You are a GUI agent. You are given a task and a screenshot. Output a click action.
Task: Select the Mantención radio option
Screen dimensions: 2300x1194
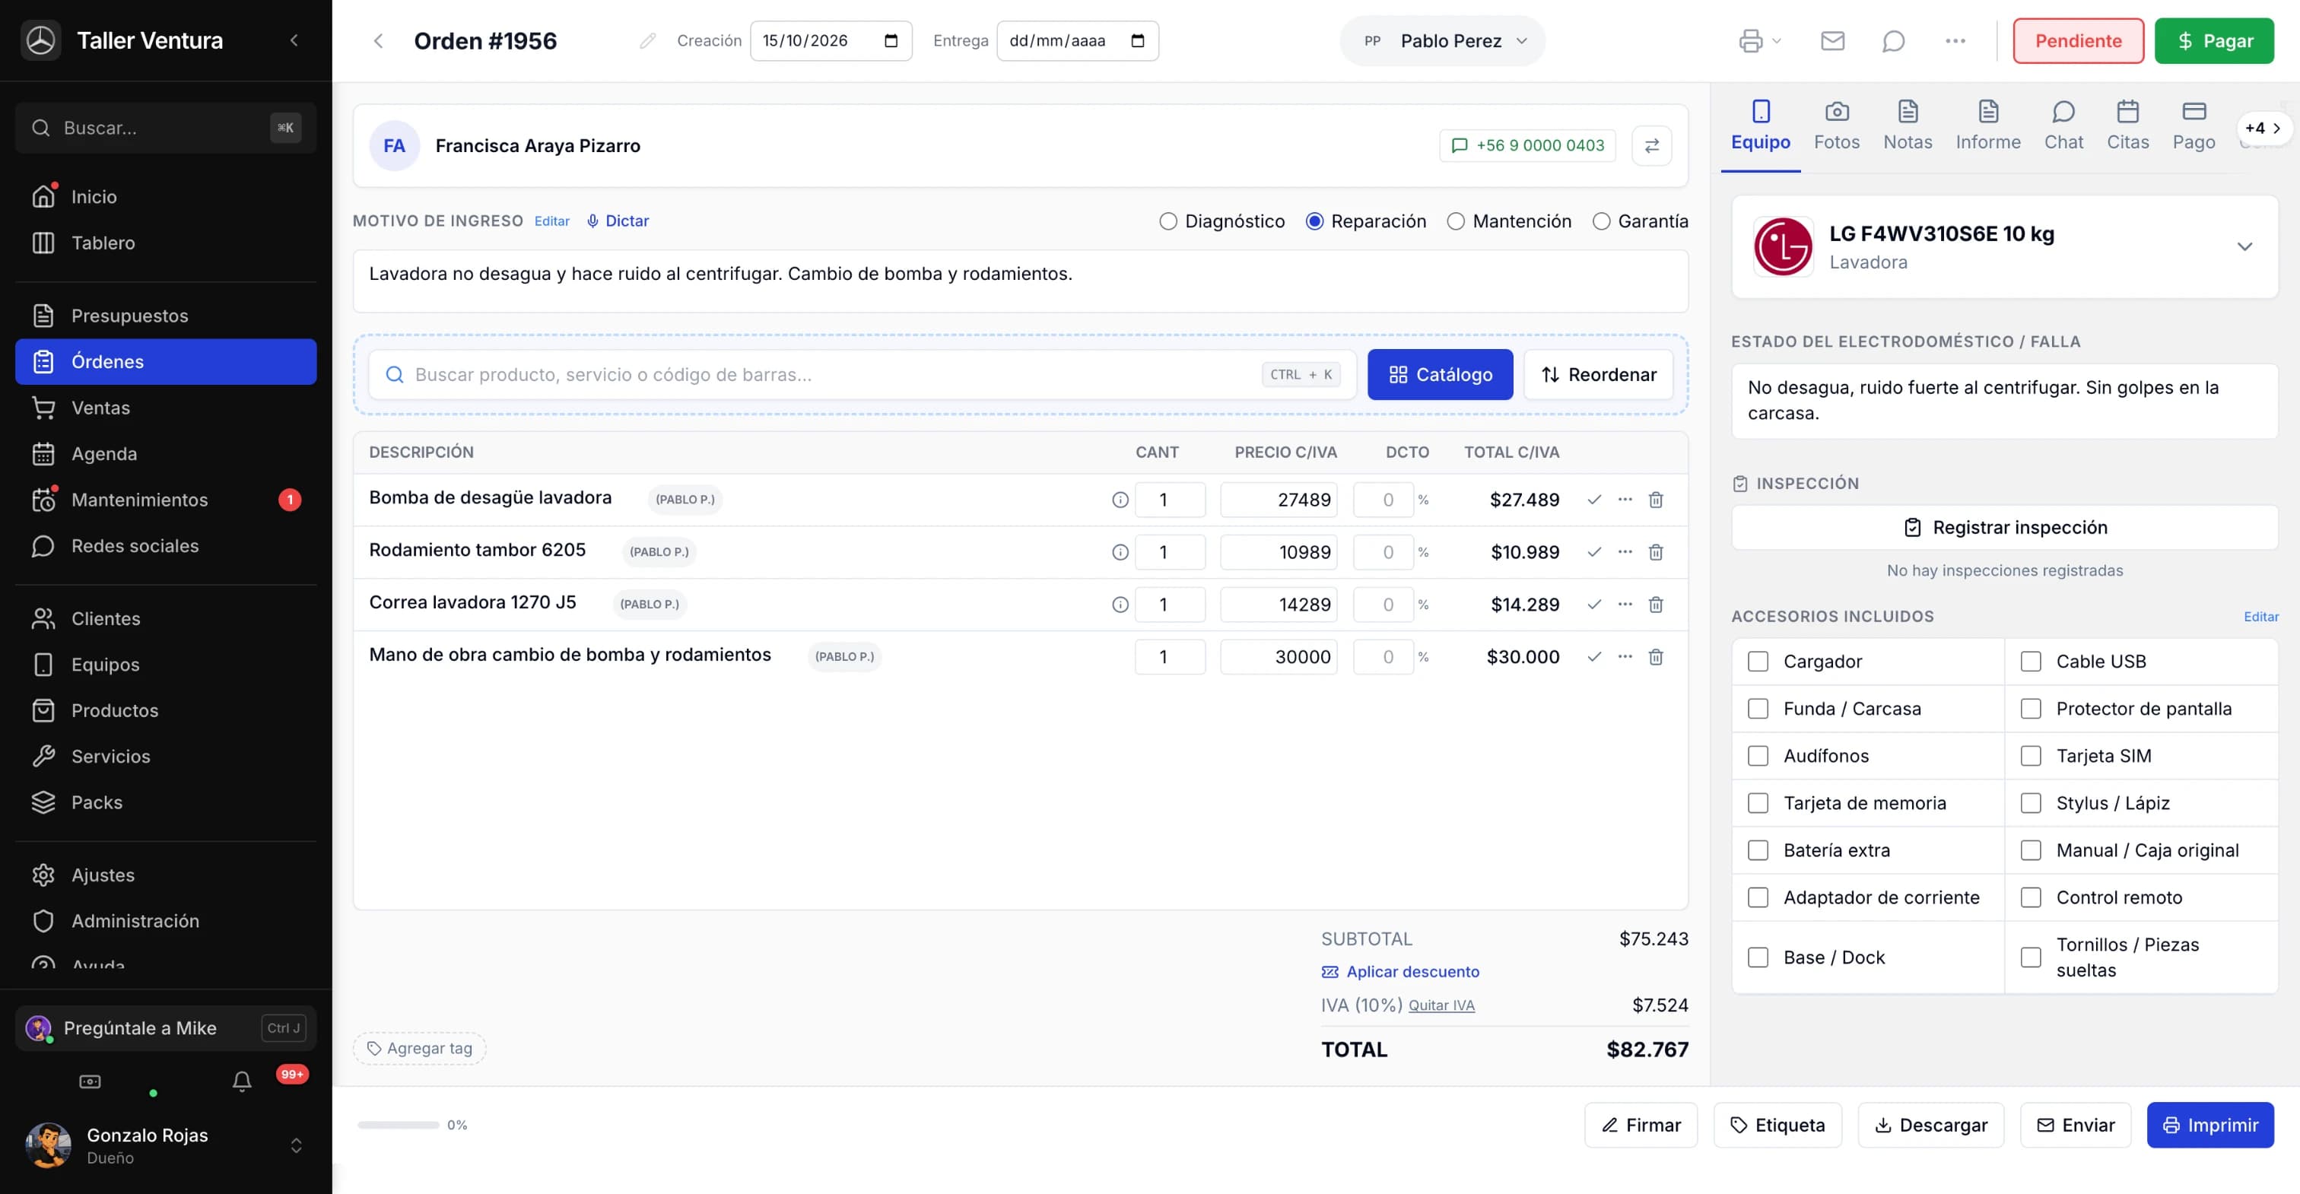(1455, 221)
